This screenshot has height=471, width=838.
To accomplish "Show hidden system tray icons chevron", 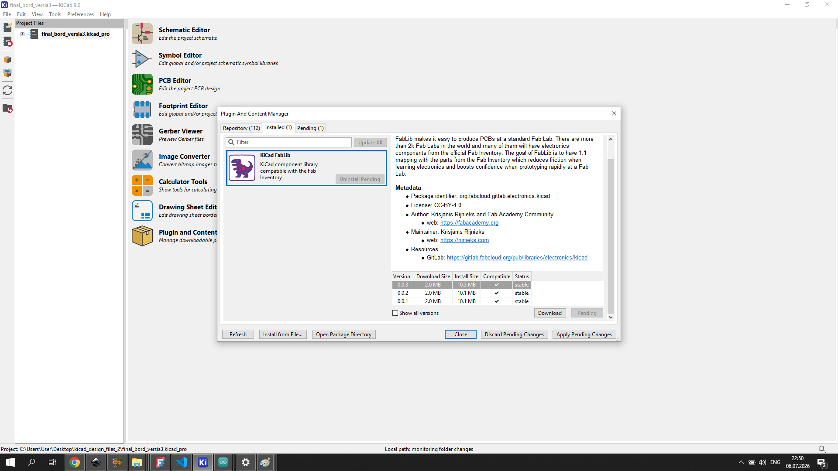I will click(741, 462).
